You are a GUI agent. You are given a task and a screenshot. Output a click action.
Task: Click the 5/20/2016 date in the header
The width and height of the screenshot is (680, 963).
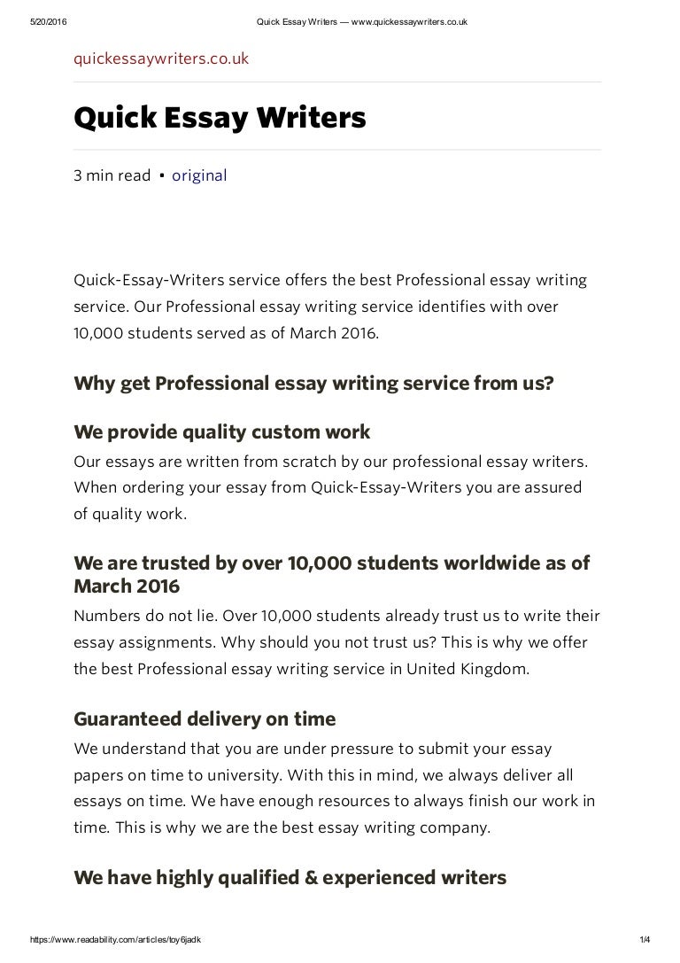pyautogui.click(x=37, y=8)
